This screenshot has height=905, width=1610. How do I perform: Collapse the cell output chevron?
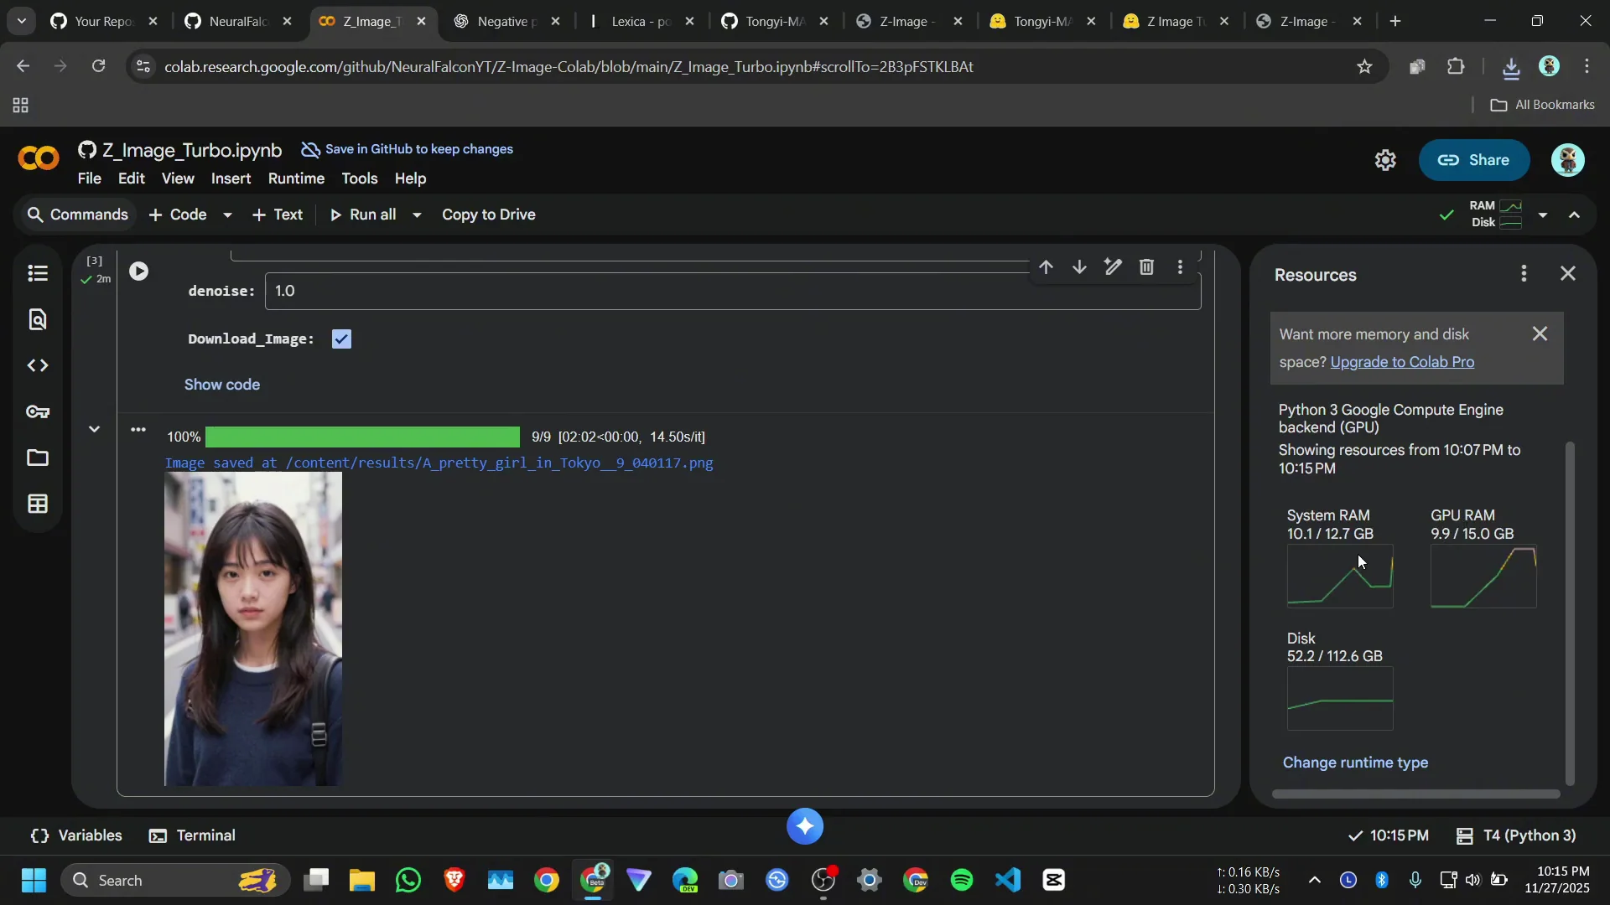point(95,429)
